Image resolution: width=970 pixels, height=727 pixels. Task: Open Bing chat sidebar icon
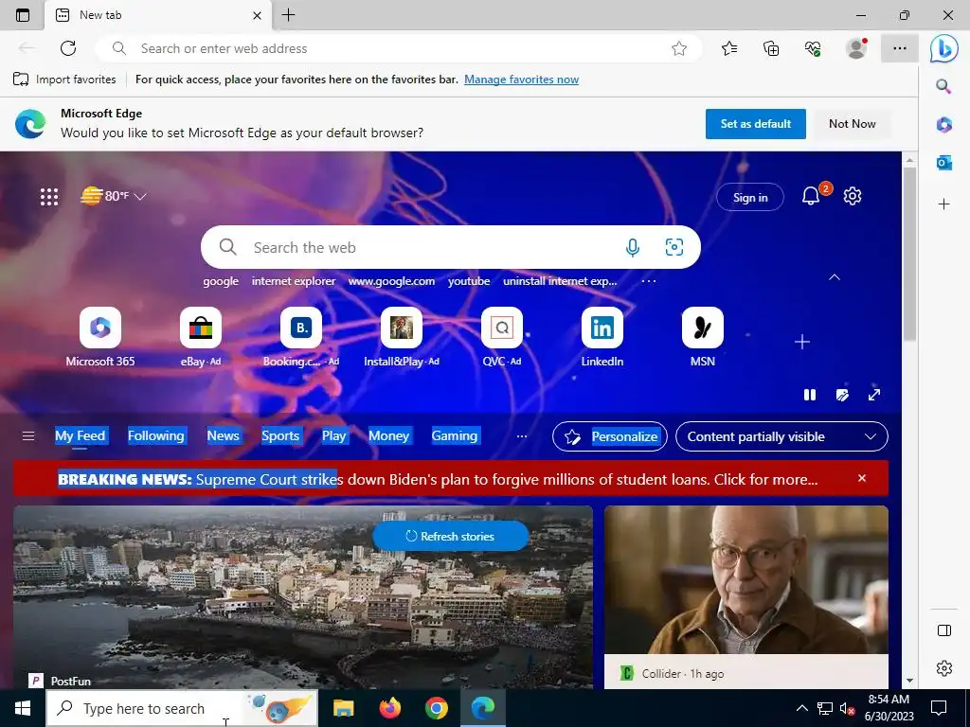tap(944, 48)
